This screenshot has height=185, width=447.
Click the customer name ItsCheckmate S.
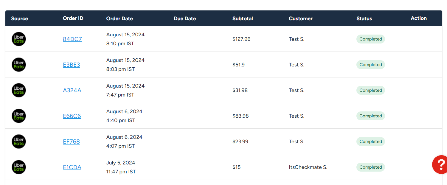[x=308, y=167]
